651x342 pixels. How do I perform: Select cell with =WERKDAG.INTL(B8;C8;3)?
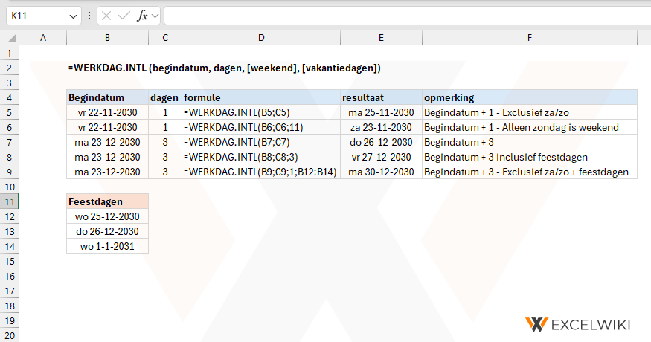pos(260,158)
